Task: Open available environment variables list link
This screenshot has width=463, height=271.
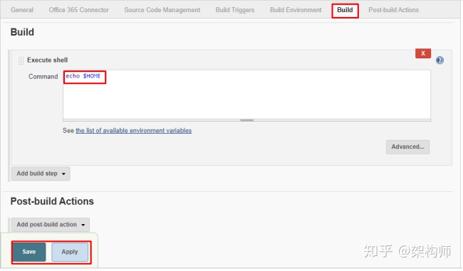Action: (x=133, y=130)
